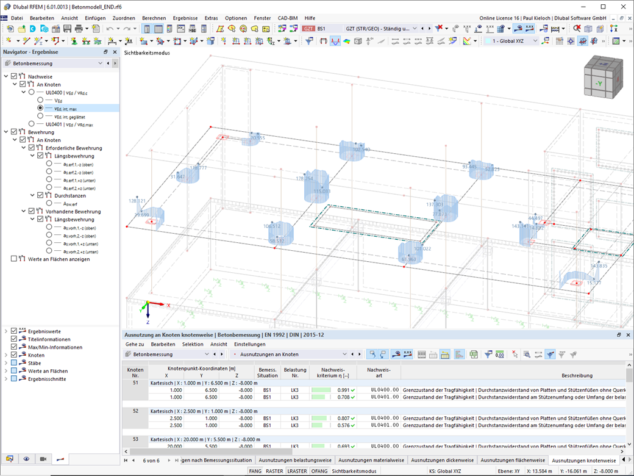Image resolution: width=634 pixels, height=476 pixels.
Task: Click the red GZT design situation badge
Action: tap(308, 29)
